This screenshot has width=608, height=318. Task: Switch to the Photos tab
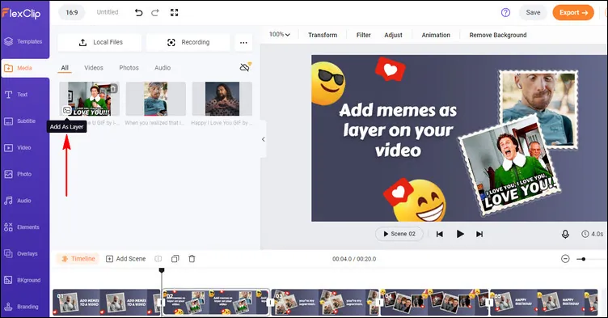tap(129, 67)
